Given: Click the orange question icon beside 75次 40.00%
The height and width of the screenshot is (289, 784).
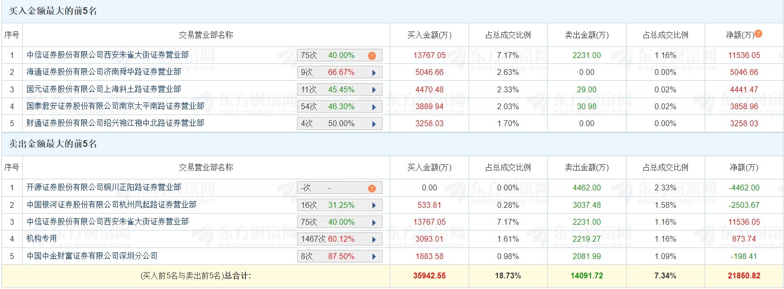Looking at the screenshot, I should click(371, 56).
